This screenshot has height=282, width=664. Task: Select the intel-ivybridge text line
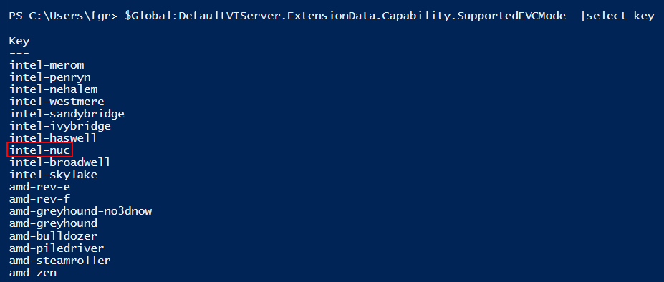[60, 126]
